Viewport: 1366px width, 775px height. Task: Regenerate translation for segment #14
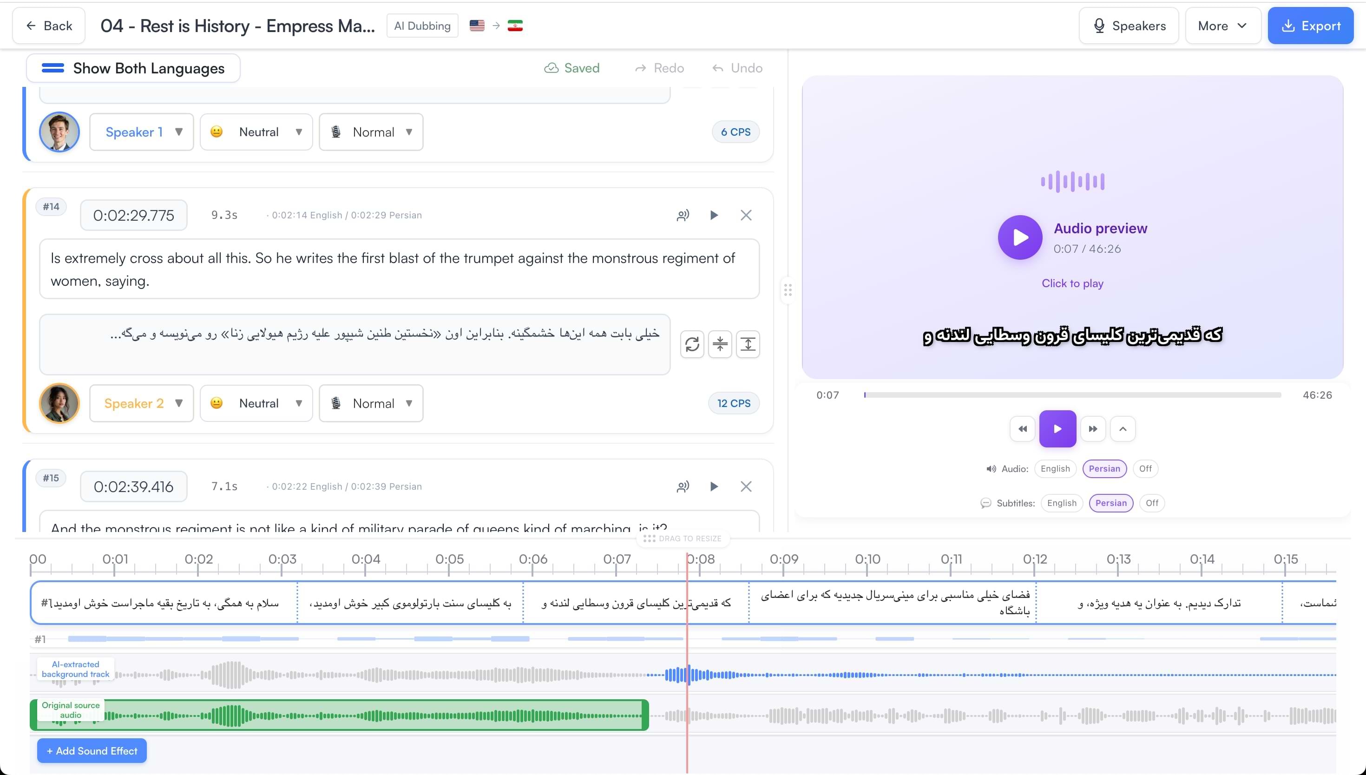pos(692,344)
